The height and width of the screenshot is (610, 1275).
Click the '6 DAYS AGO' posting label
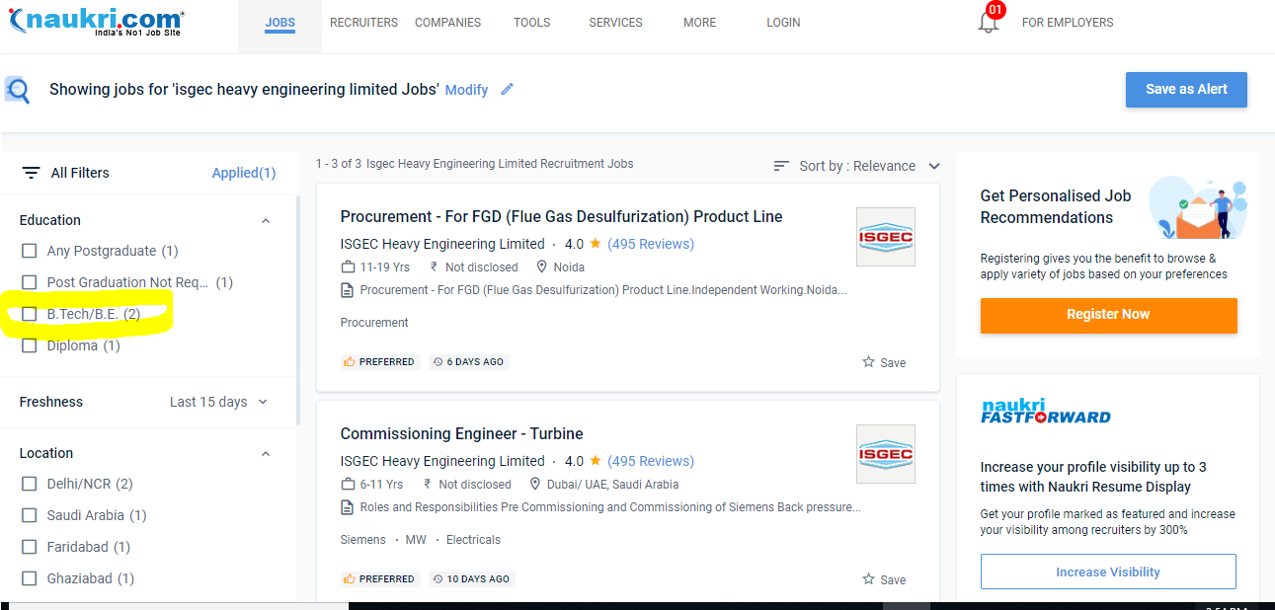[x=468, y=362]
